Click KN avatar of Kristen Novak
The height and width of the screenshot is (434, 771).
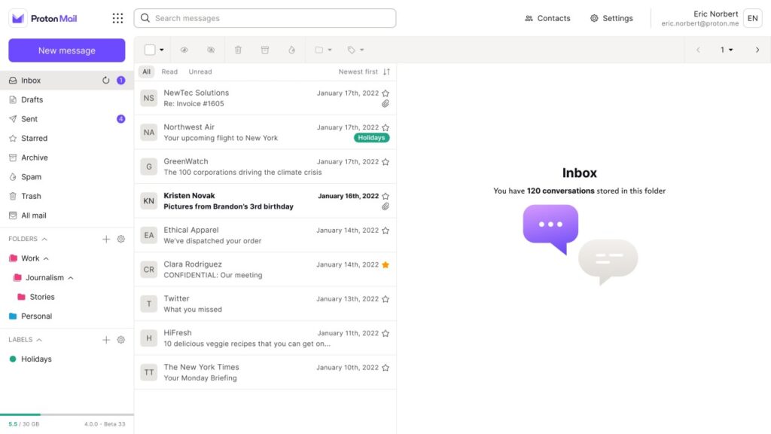(148, 200)
